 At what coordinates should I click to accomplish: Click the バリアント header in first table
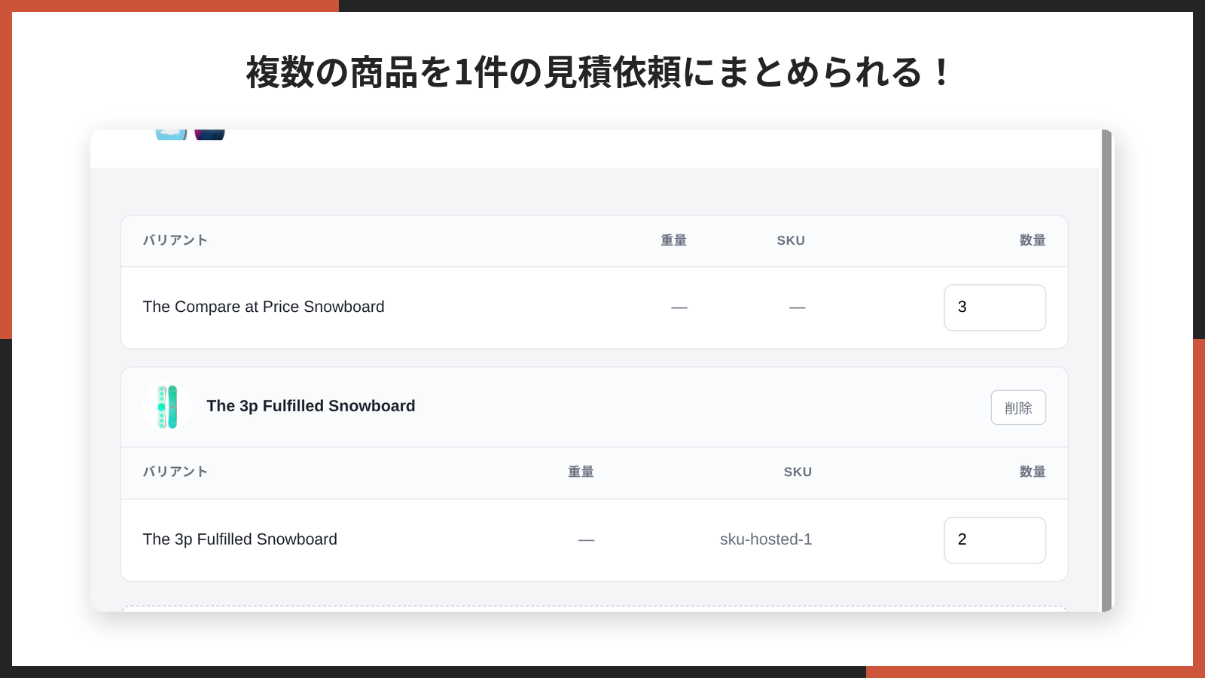pyautogui.click(x=175, y=240)
